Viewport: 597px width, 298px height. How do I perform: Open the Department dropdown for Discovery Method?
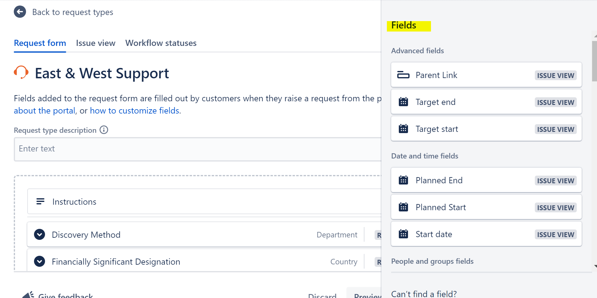coord(337,235)
